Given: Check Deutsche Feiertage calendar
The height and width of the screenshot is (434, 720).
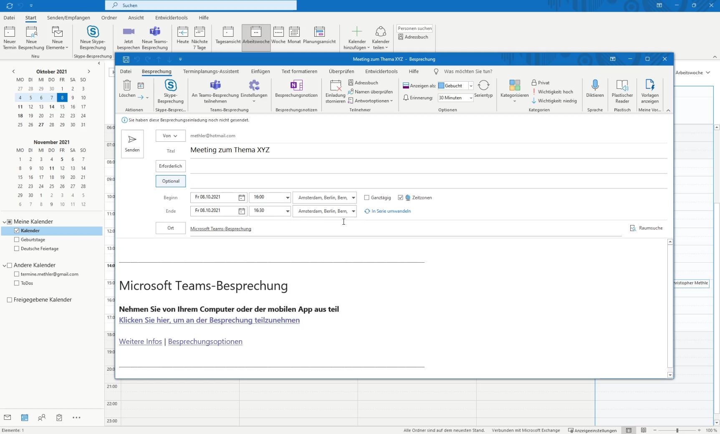Looking at the screenshot, I should [x=17, y=248].
